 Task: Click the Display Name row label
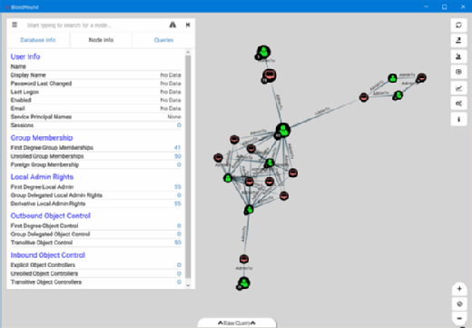tap(28, 75)
